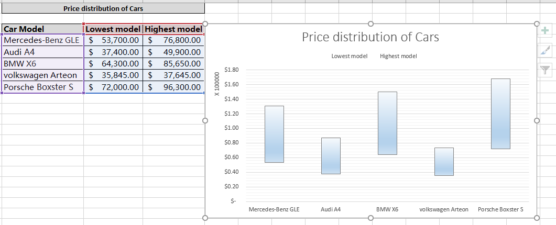
Task: Select the 'Audi A4' table cell
Action: click(x=42, y=52)
